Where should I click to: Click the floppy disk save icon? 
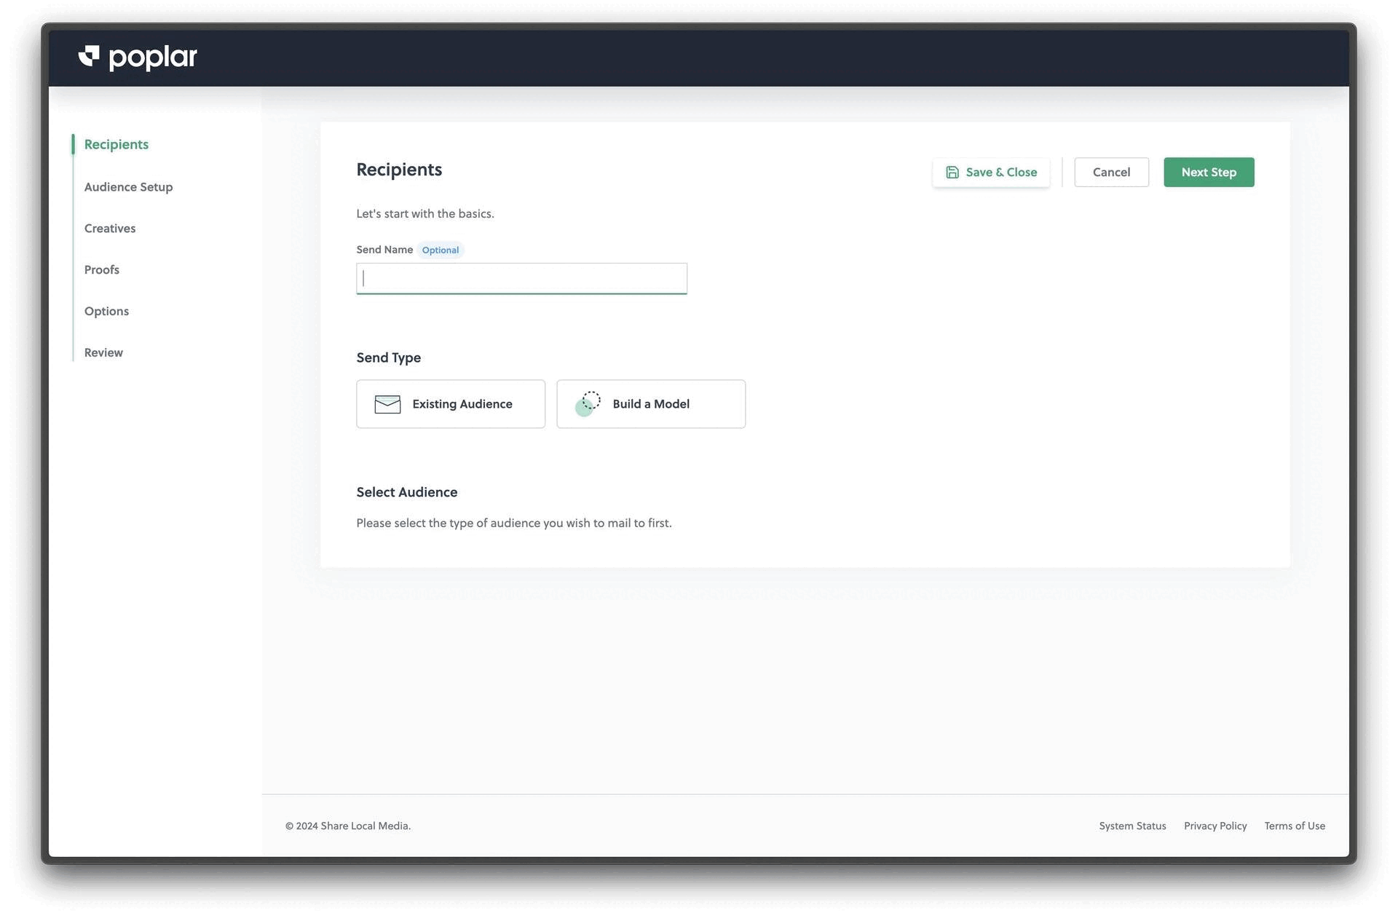(x=952, y=173)
